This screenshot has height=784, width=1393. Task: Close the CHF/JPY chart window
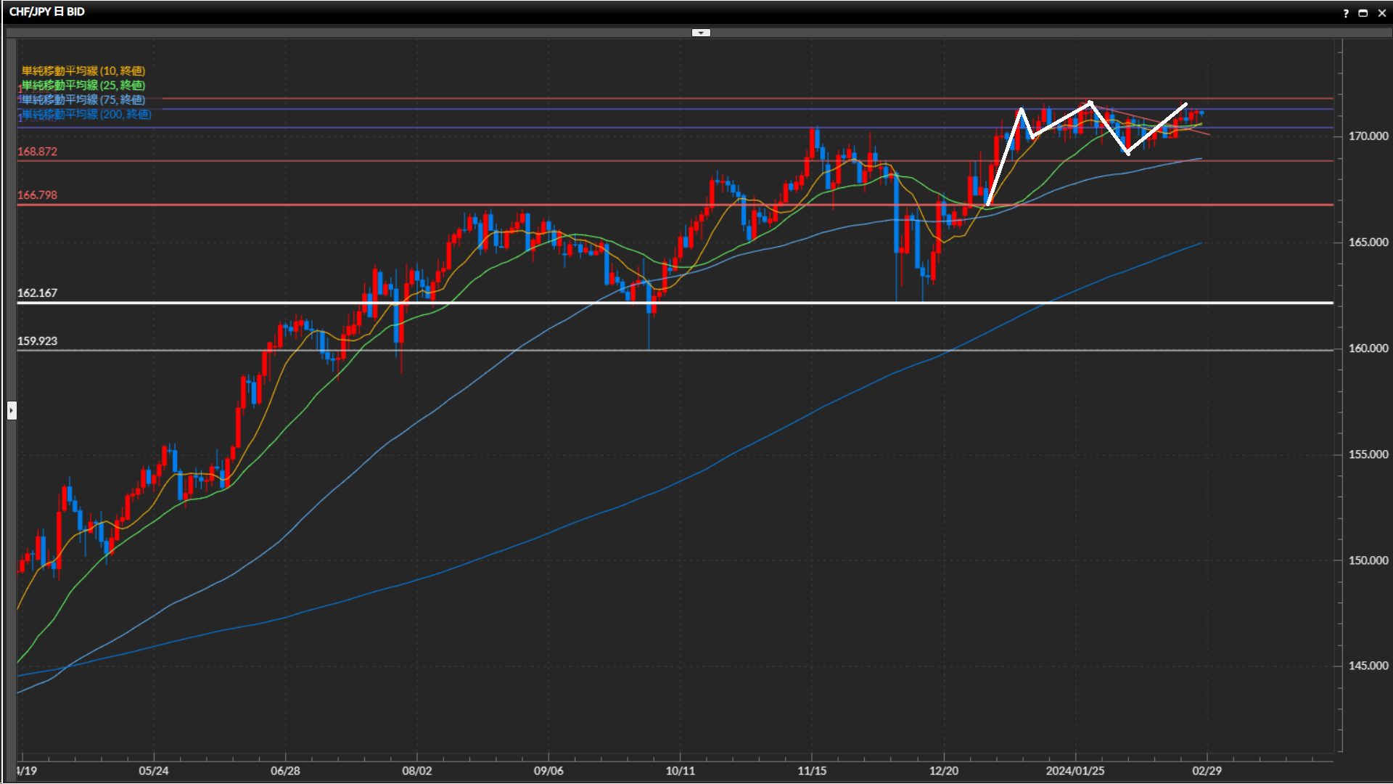[1381, 13]
